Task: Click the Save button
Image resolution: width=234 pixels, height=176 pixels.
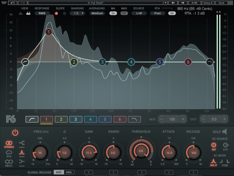Action: point(221,3)
